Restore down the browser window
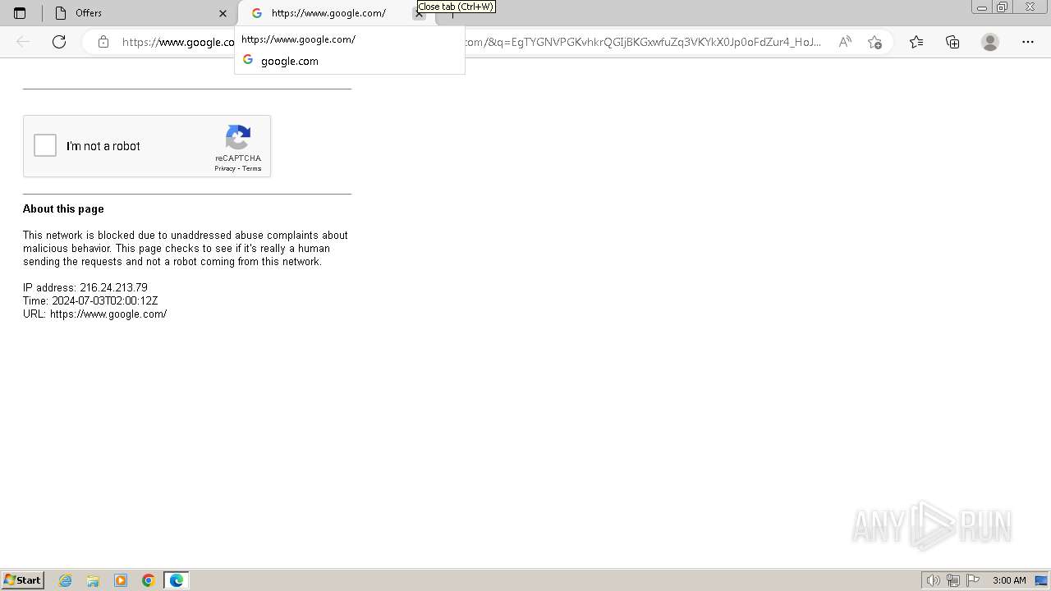 tap(1002, 7)
